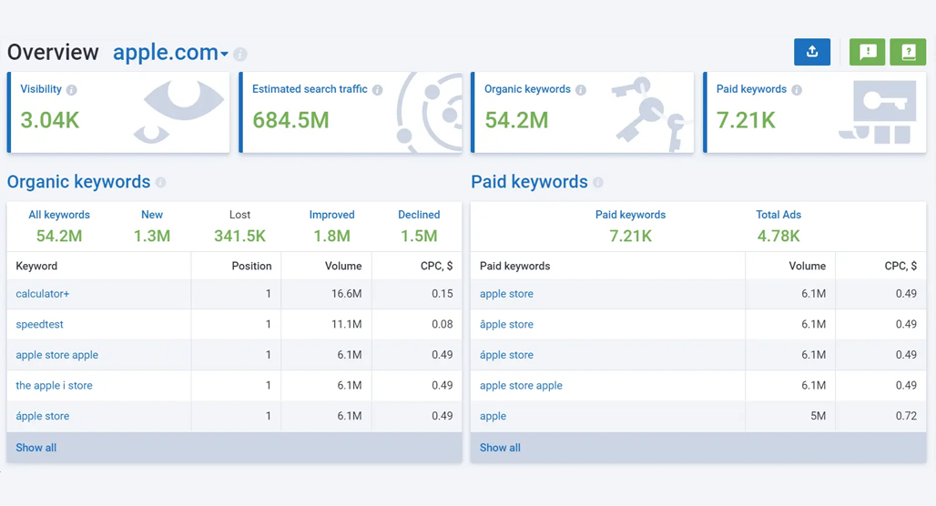
Task: Click the Volume header in organic table
Action: pyautogui.click(x=343, y=266)
